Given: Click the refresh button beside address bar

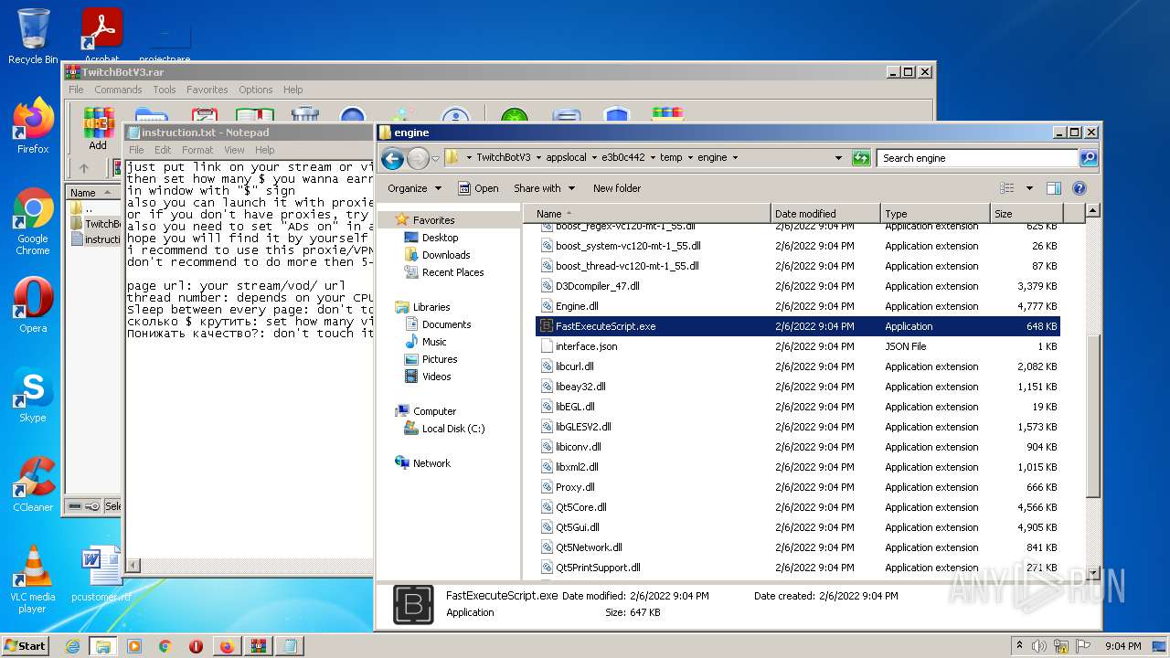Looking at the screenshot, I should click(861, 158).
